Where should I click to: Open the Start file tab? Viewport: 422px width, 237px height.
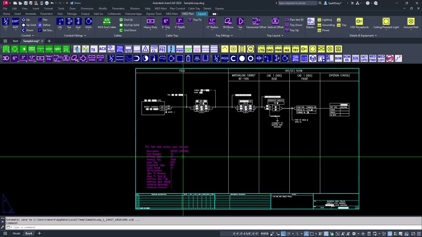point(15,41)
